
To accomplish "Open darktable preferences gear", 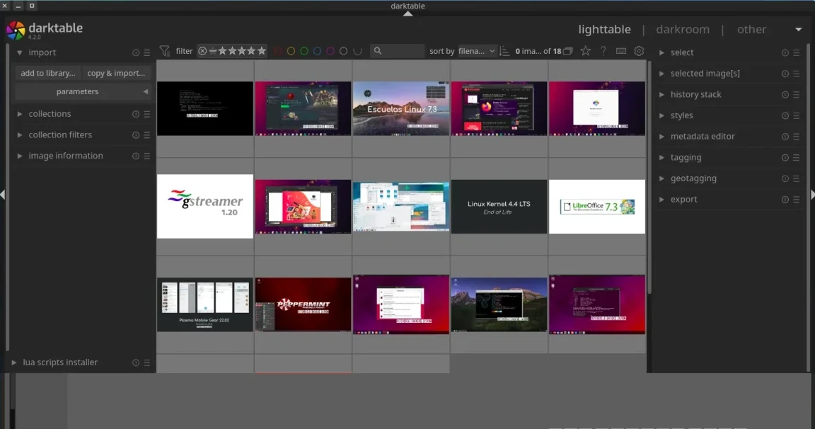I will click(639, 51).
